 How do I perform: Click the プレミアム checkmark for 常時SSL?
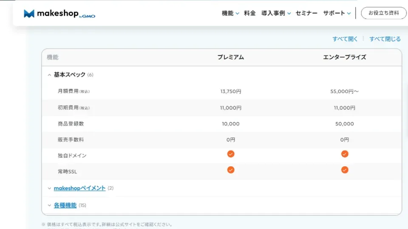230,170
